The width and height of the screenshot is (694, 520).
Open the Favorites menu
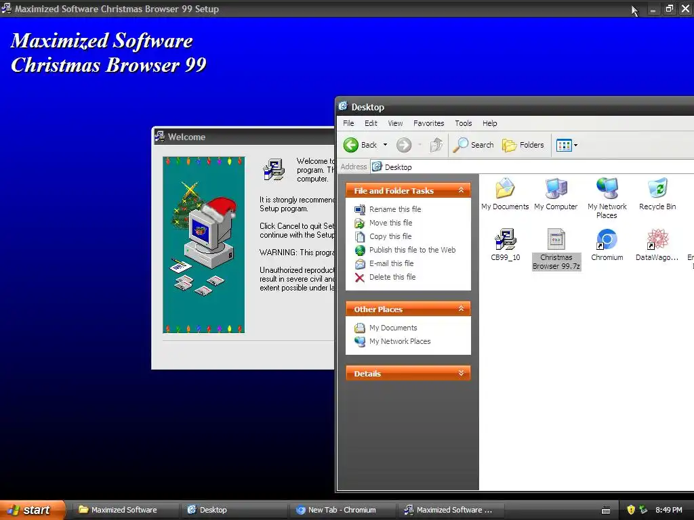coord(428,123)
